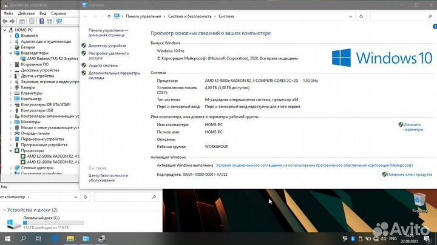
Task: Click the back arrow in Device Manager toolbar
Action: (x=5, y=21)
